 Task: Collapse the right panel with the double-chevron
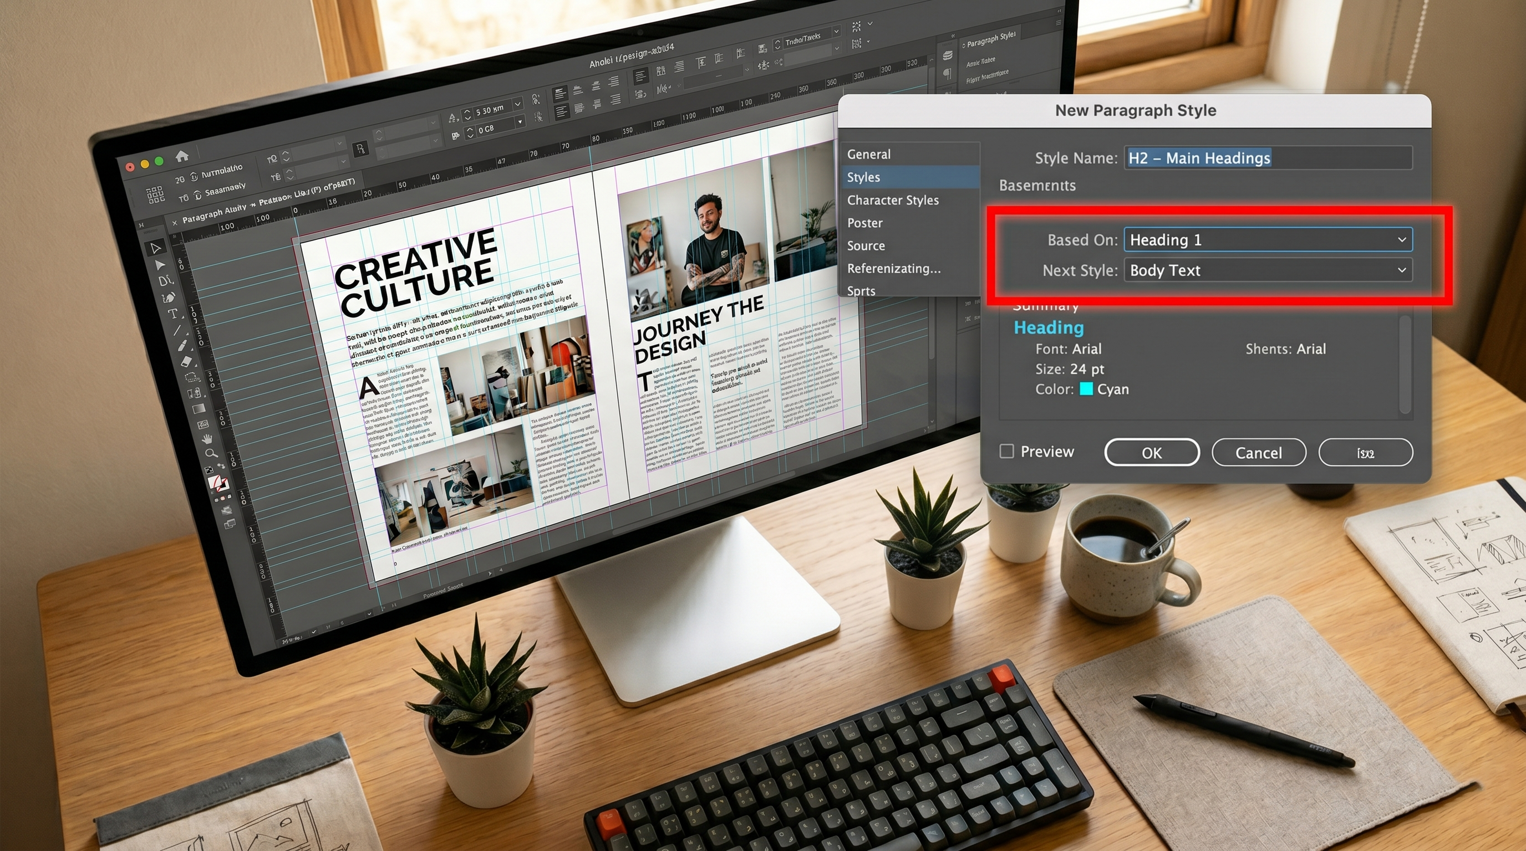953,36
